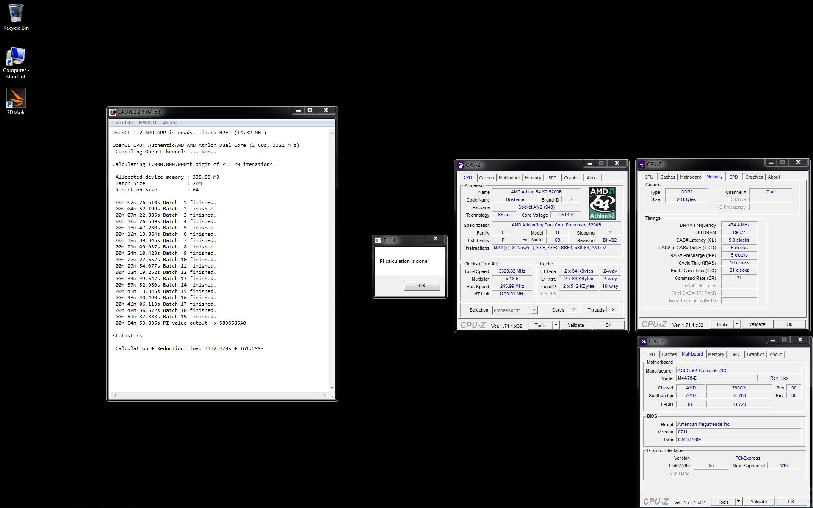The width and height of the screenshot is (813, 508).
Task: Close the CPU-Z Mainboard tab window
Action: (x=800, y=340)
